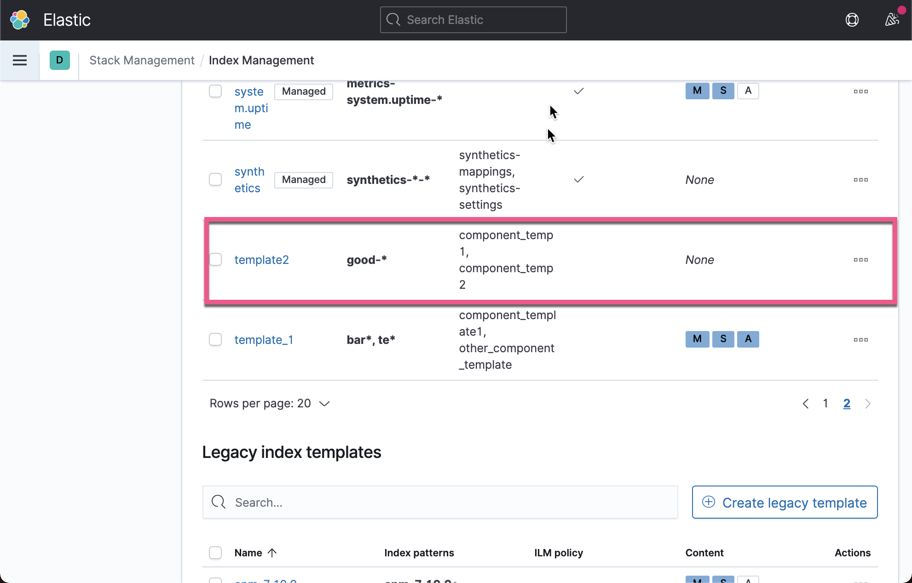Image resolution: width=912 pixels, height=583 pixels.
Task: Select the M mappings badge on template_1
Action: (697, 339)
